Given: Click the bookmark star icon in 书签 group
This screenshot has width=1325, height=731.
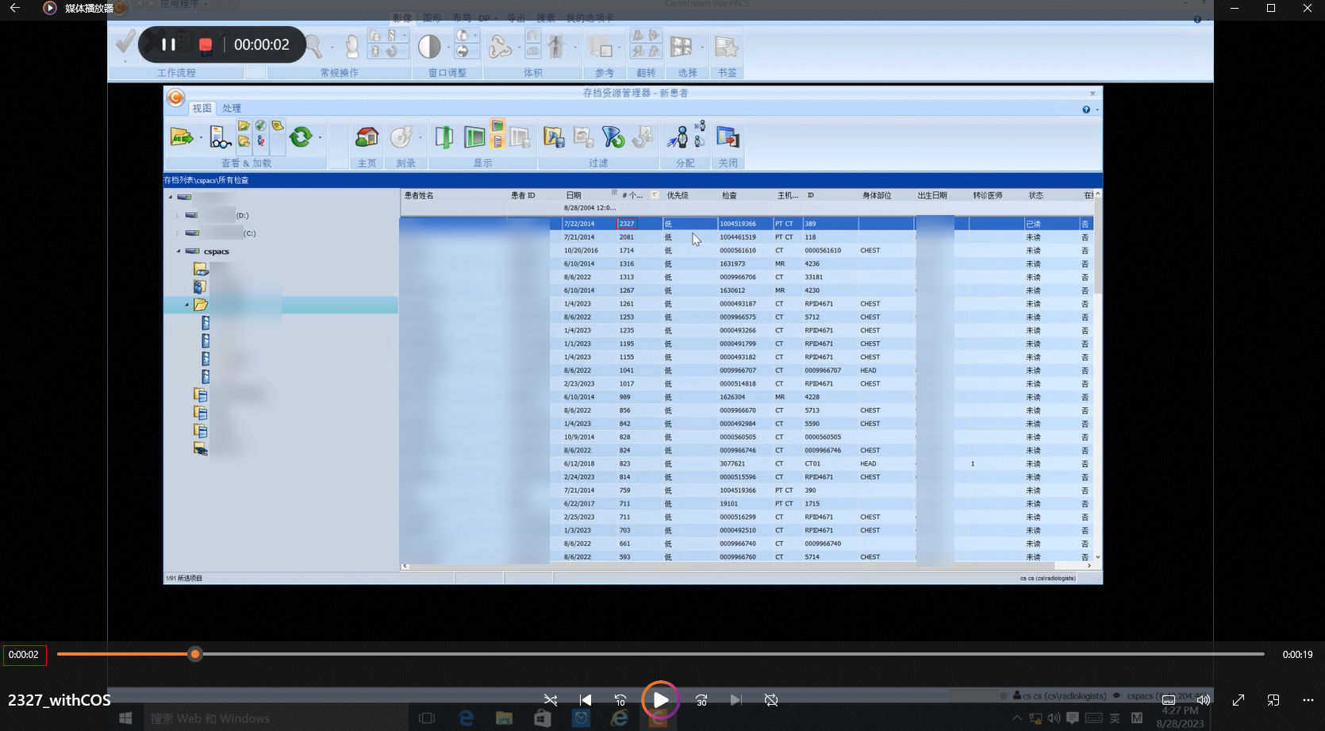Looking at the screenshot, I should tap(726, 47).
